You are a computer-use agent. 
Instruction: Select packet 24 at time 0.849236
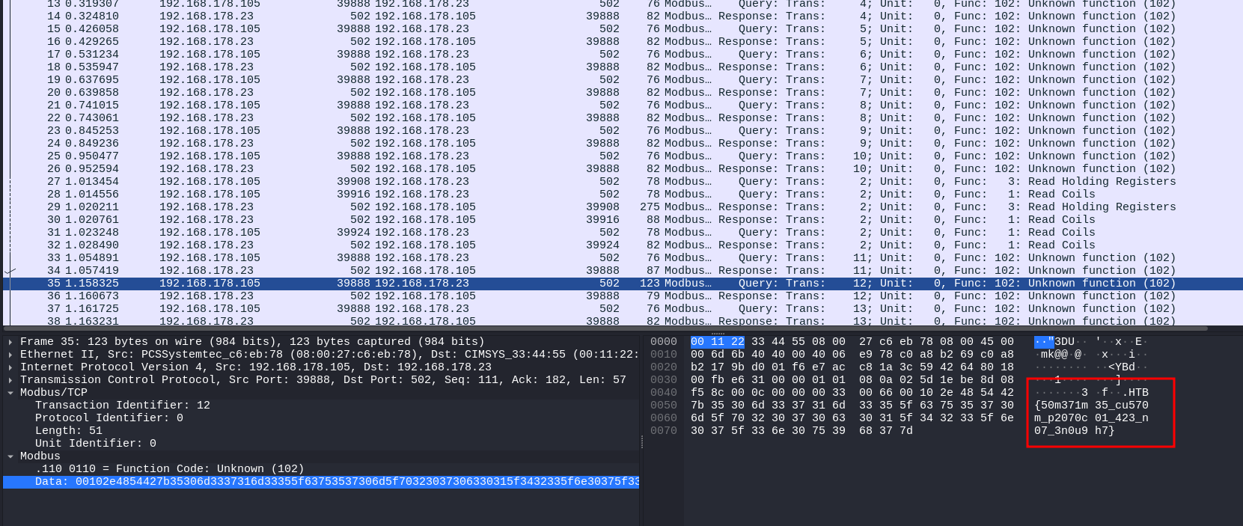click(x=621, y=143)
